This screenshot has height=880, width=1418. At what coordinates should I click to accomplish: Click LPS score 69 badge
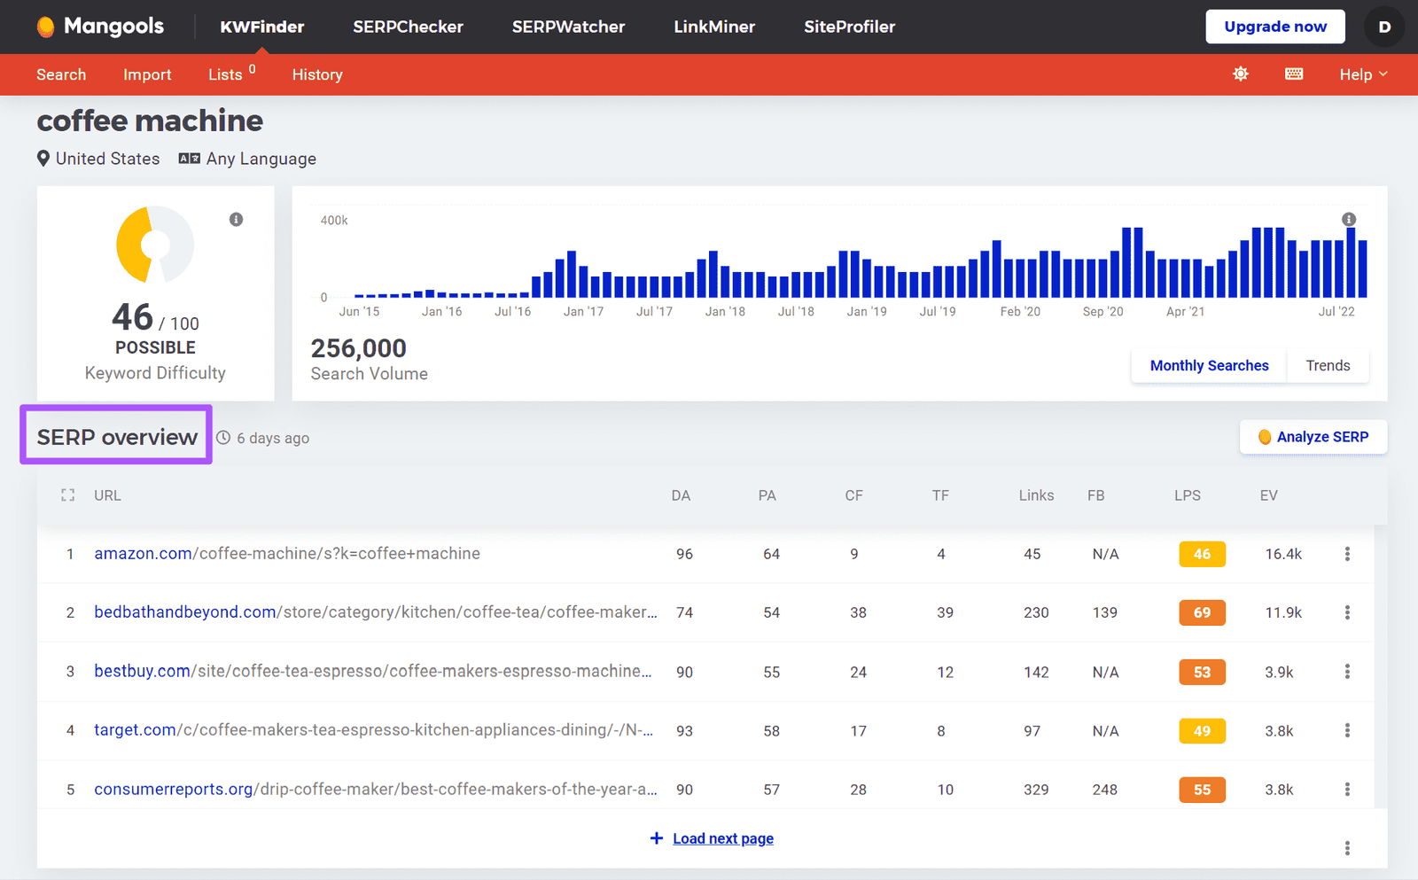(x=1202, y=612)
